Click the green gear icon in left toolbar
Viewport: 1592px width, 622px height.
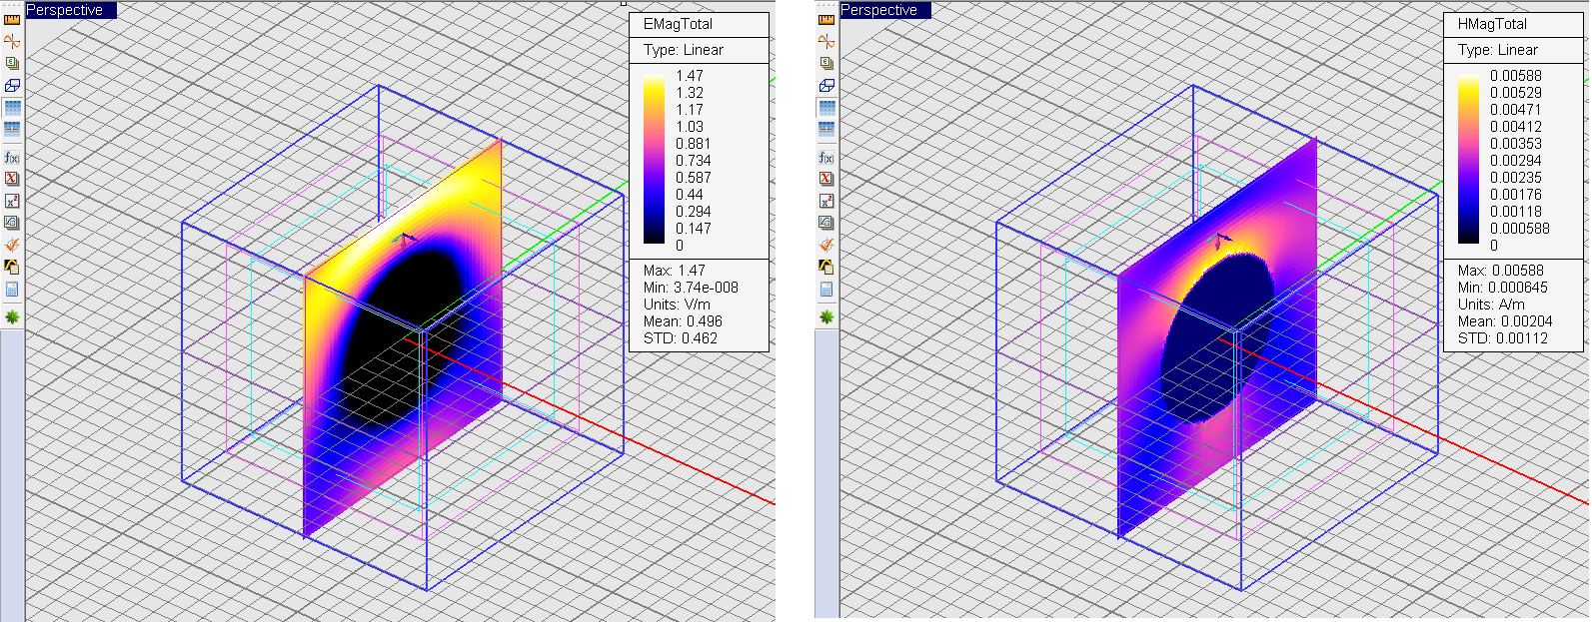click(12, 316)
